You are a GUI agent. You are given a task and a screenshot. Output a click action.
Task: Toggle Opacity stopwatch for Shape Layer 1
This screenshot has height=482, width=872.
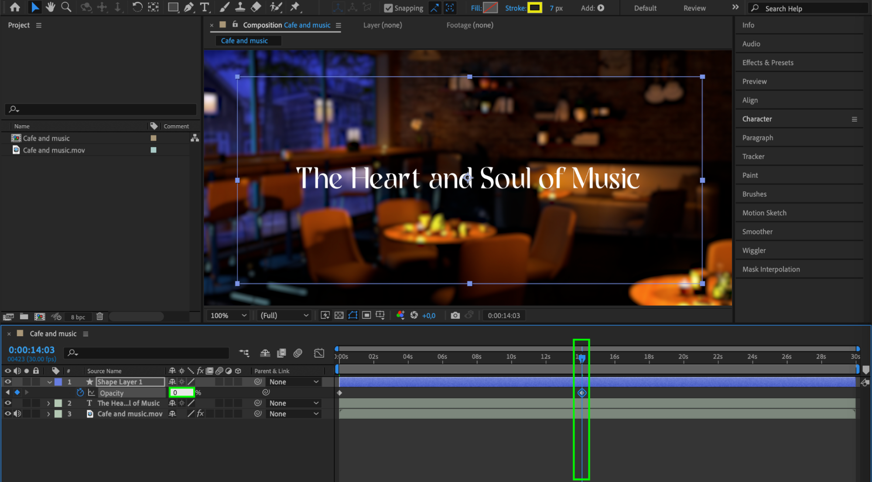(x=80, y=392)
